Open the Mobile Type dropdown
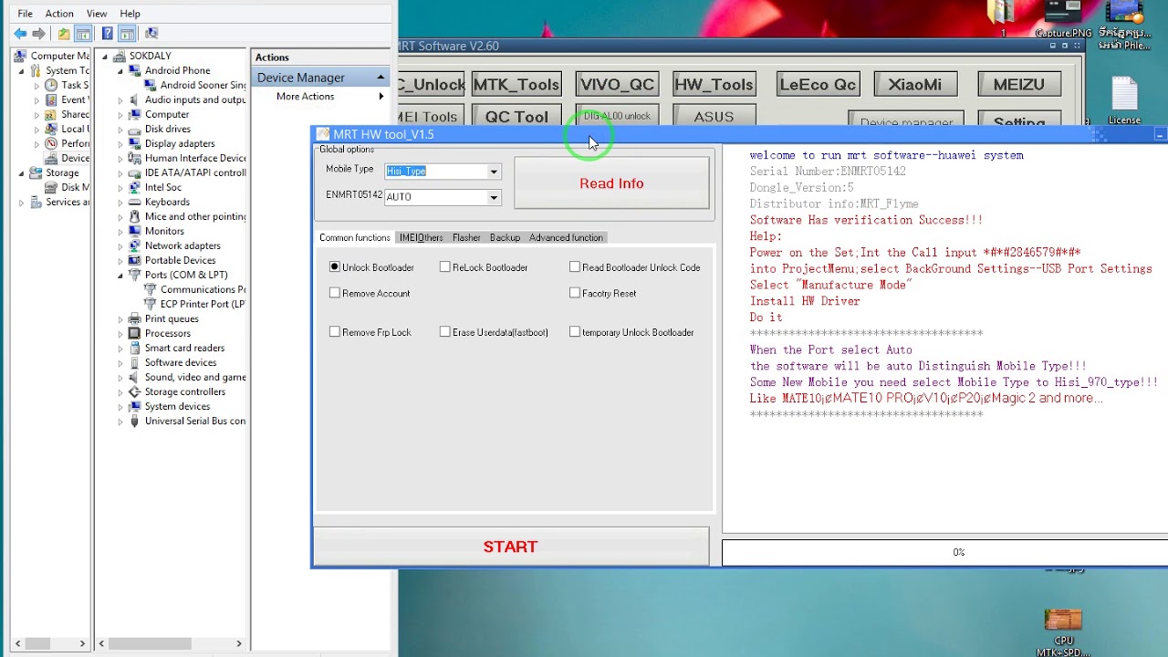The image size is (1168, 657). (x=494, y=172)
